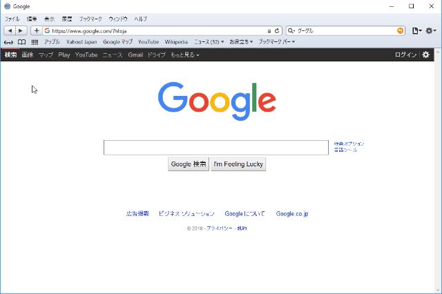Show bookmarks with the open book icon
Viewport: 442px width, 294px height.
pos(21,42)
